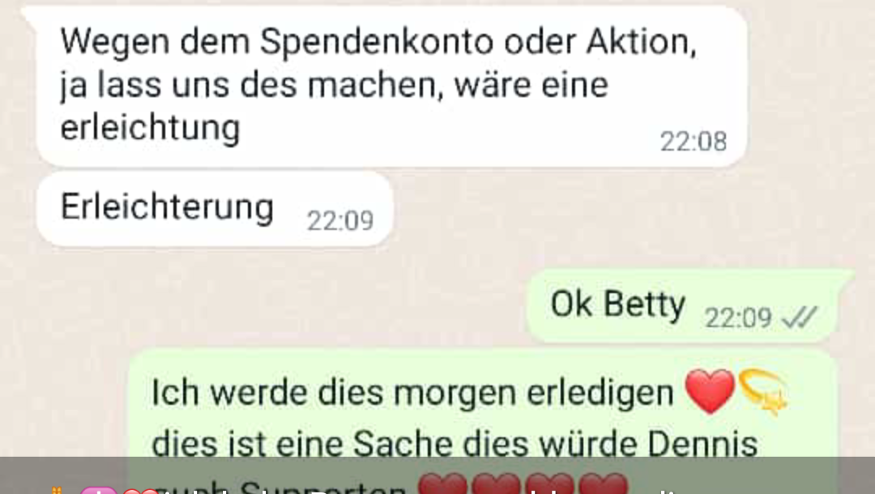Click the name Betty in the outgoing reply
Viewport: 875px width, 494px height.
point(645,305)
